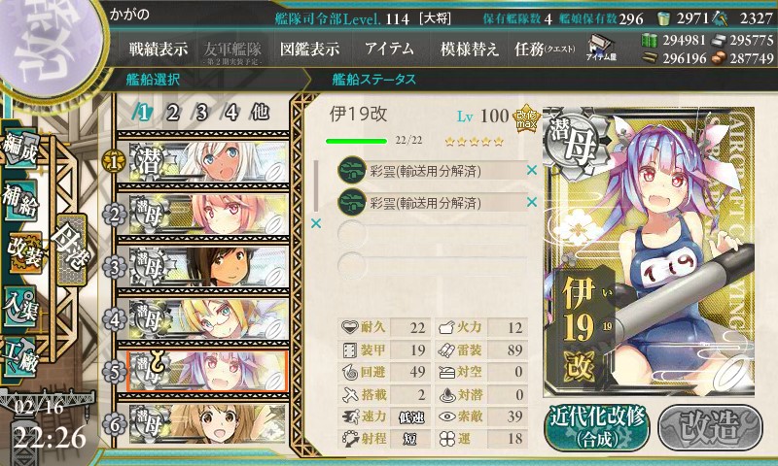Open 任務 (Quest) menu item
The height and width of the screenshot is (466, 778).
coord(545,49)
